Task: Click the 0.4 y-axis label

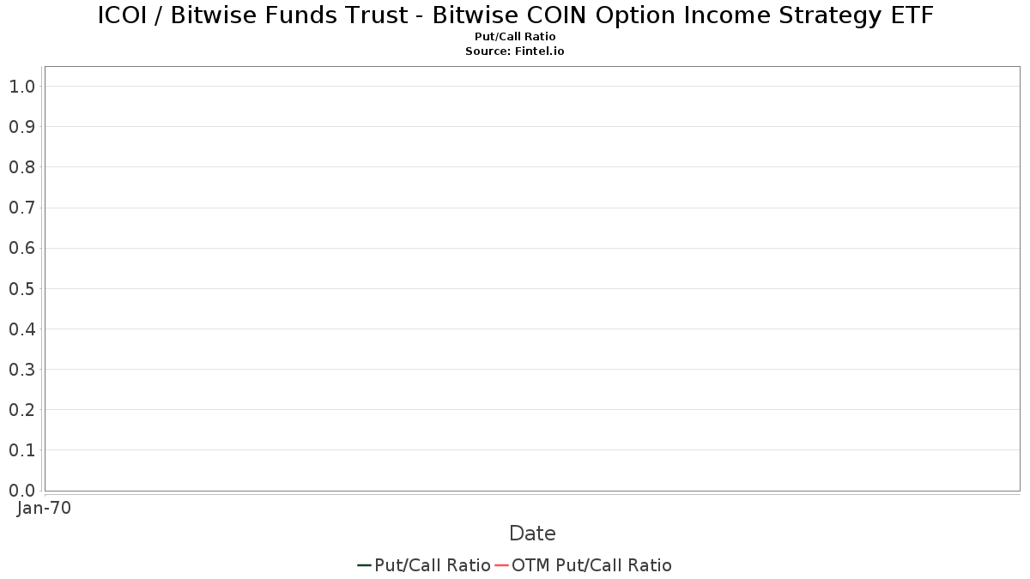Action: point(21,329)
